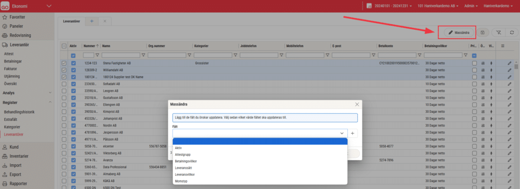Add a new tab with plus icon
The image size is (520, 189).
pyautogui.click(x=91, y=21)
